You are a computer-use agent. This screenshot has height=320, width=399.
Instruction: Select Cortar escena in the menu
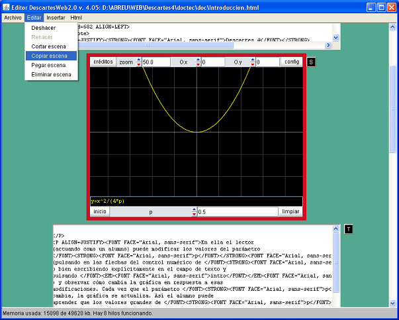pyautogui.click(x=51, y=46)
